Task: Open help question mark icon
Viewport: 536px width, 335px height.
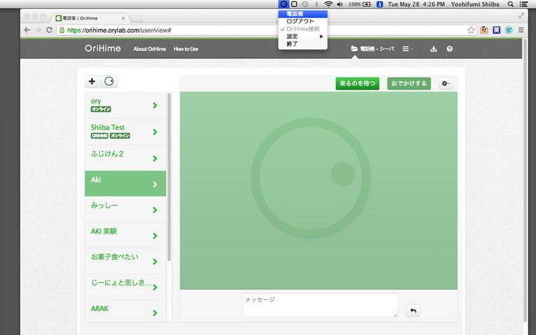Action: point(450,49)
